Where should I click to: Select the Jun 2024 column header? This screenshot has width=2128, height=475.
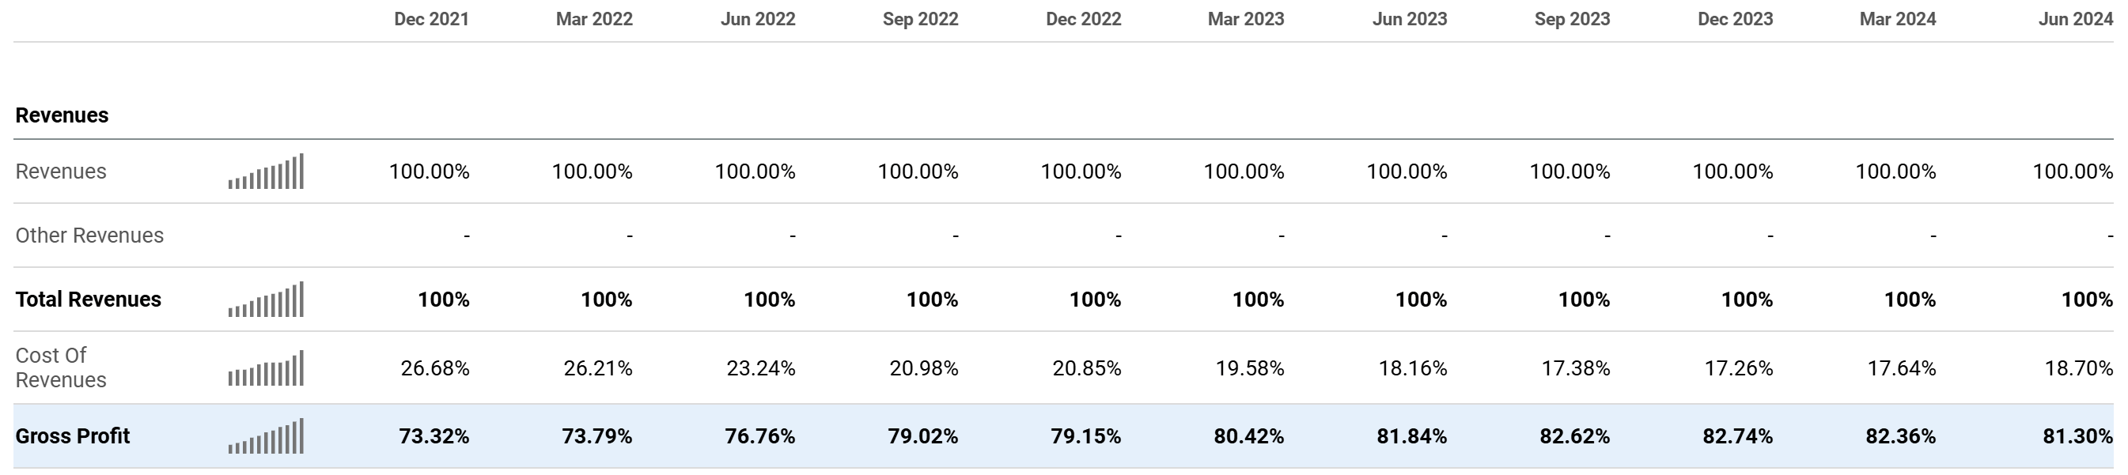tap(2075, 19)
